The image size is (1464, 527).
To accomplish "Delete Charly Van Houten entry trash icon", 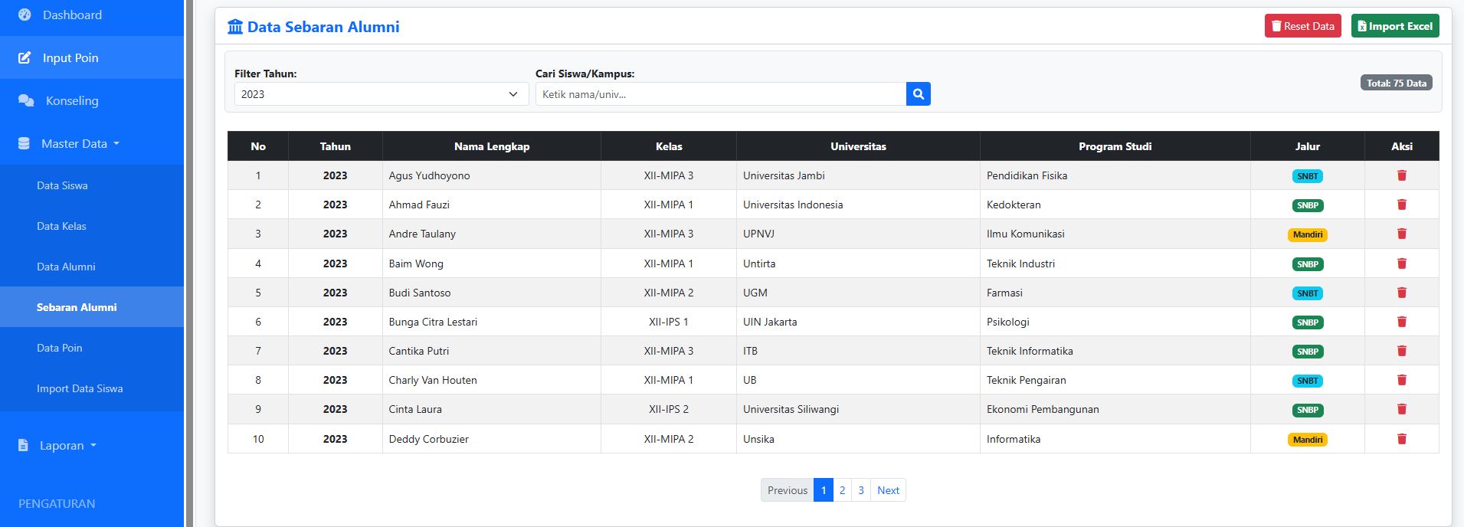I will coord(1401,380).
